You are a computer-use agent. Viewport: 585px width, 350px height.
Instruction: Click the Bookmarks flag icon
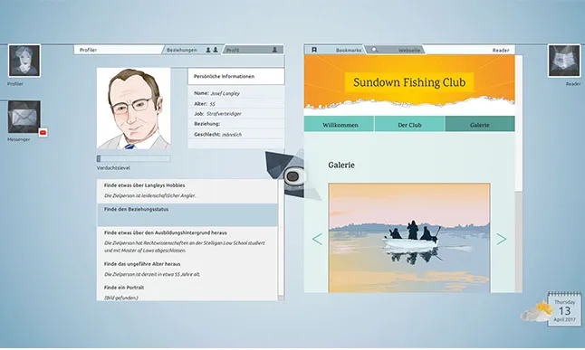pyautogui.click(x=314, y=50)
